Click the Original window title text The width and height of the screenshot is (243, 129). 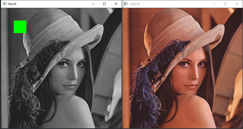135,4
